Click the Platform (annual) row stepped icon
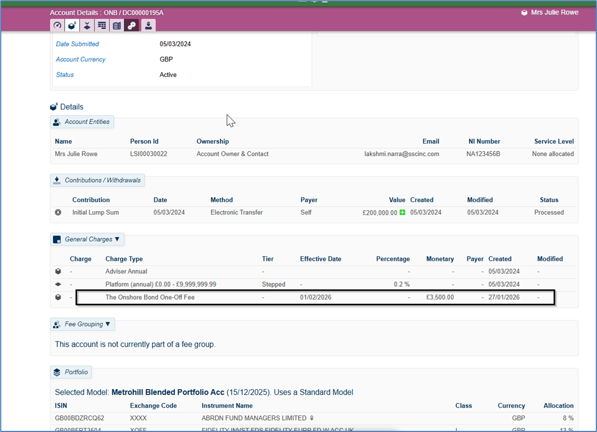 pos(58,284)
